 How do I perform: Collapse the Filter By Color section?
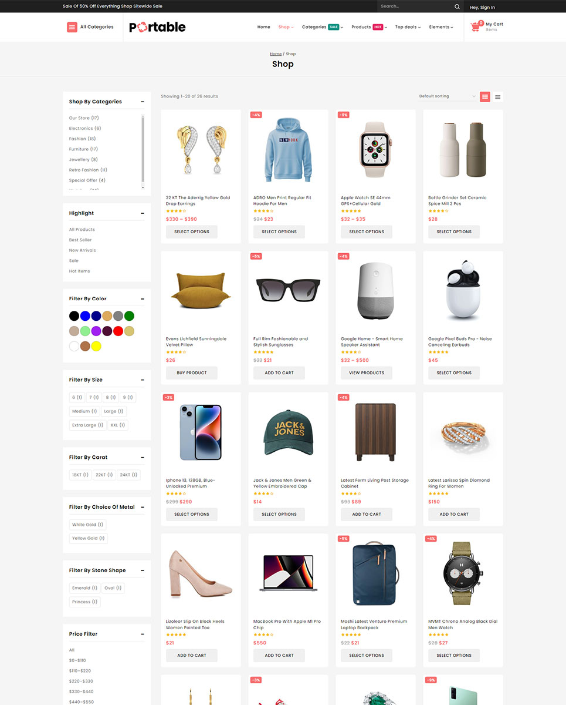[143, 299]
